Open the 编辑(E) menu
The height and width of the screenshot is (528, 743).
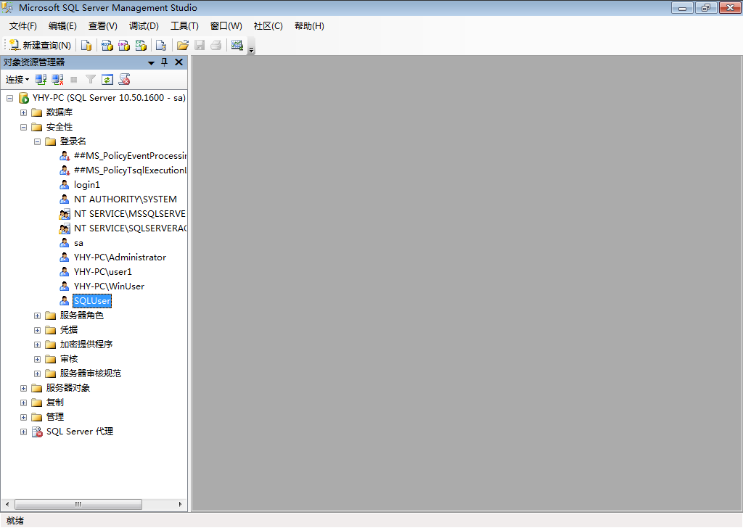[62, 26]
